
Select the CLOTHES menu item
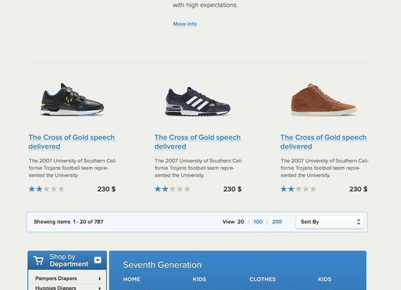click(263, 279)
